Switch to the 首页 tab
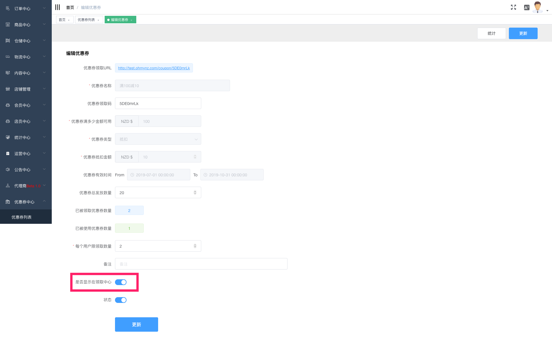The height and width of the screenshot is (338, 552). coord(62,20)
